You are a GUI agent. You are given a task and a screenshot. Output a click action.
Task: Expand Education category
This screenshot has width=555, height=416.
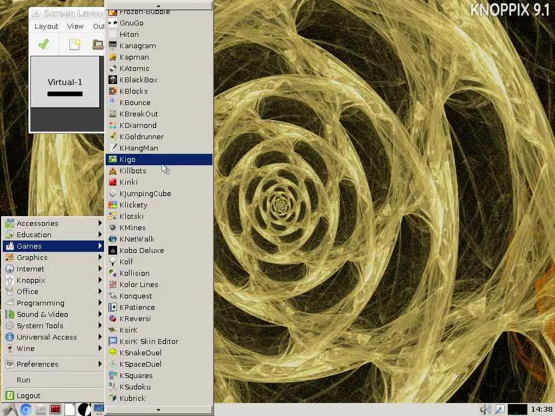pos(53,235)
